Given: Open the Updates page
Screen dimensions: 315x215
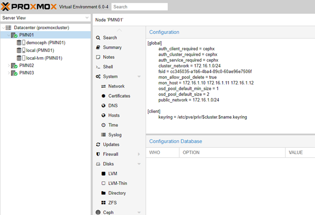Looking at the screenshot, I should pyautogui.click(x=111, y=145).
